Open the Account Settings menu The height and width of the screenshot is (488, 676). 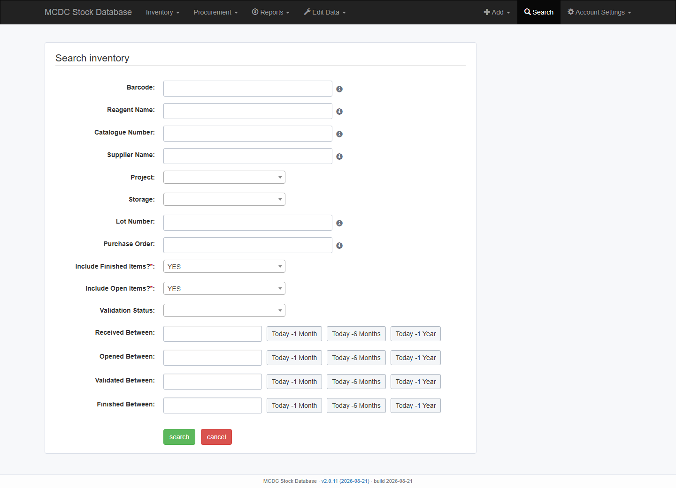tap(599, 12)
